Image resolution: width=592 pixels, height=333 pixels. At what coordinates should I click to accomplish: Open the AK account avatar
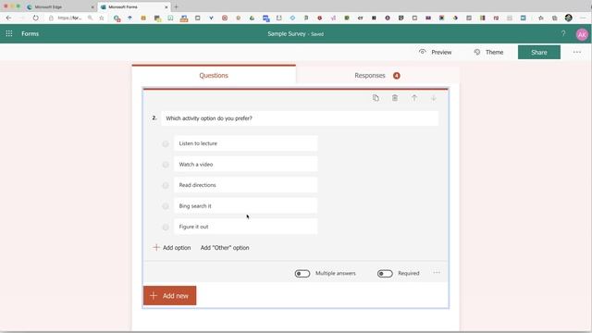click(x=582, y=35)
